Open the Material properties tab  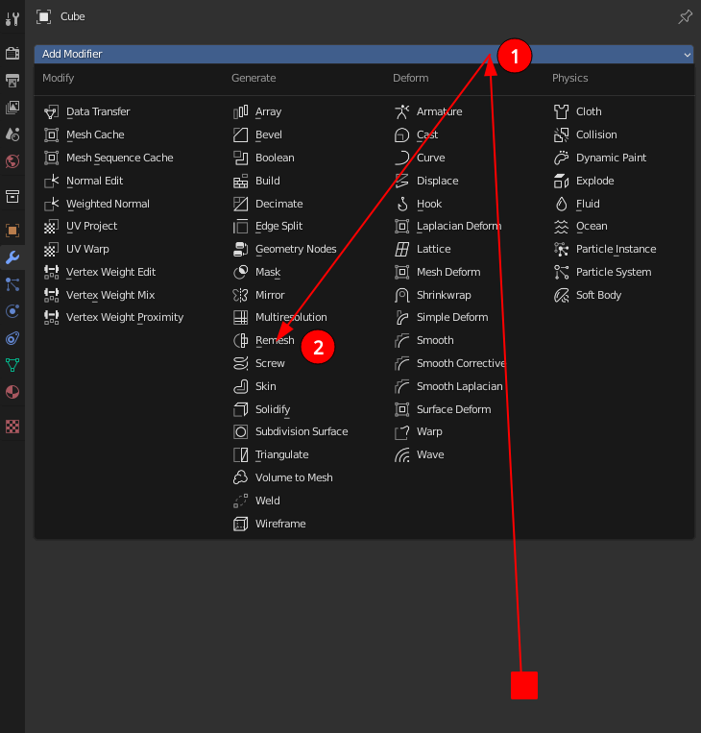click(x=12, y=392)
